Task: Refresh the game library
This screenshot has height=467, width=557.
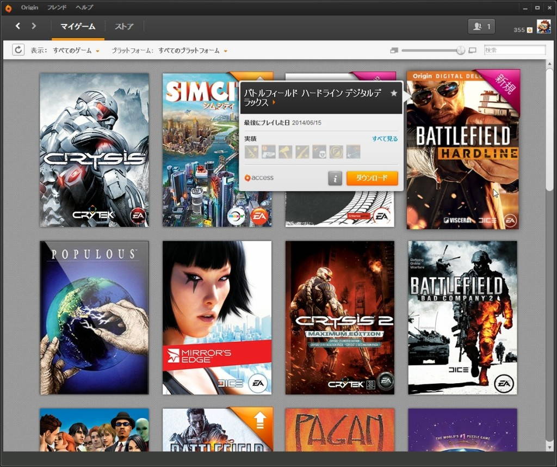Action: click(x=18, y=50)
